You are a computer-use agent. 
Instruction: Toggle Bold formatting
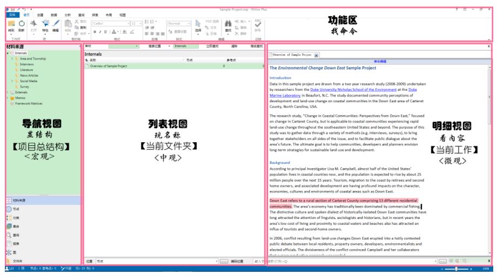pyautogui.click(x=95, y=32)
